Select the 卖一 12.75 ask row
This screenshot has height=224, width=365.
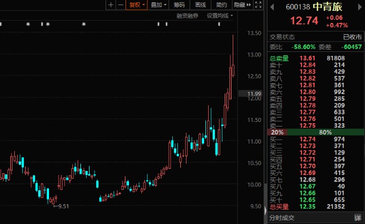pos(316,125)
